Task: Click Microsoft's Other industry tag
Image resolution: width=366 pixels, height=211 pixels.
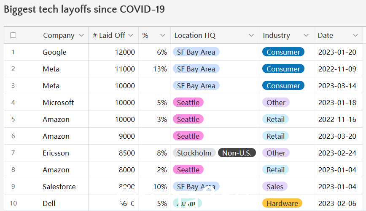Action: 276,103
